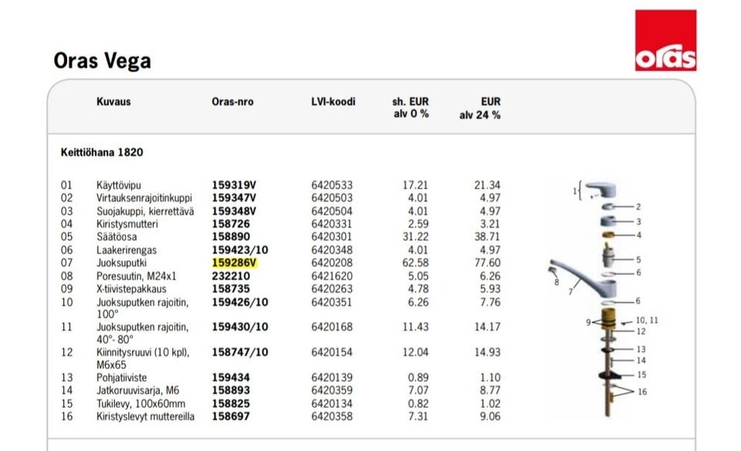
Task: Click LVI code 6420154
Action: coord(332,352)
